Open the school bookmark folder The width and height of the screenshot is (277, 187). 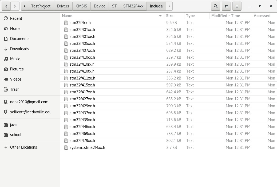30,135
